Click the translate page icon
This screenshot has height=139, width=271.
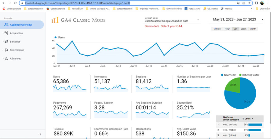(238, 3)
